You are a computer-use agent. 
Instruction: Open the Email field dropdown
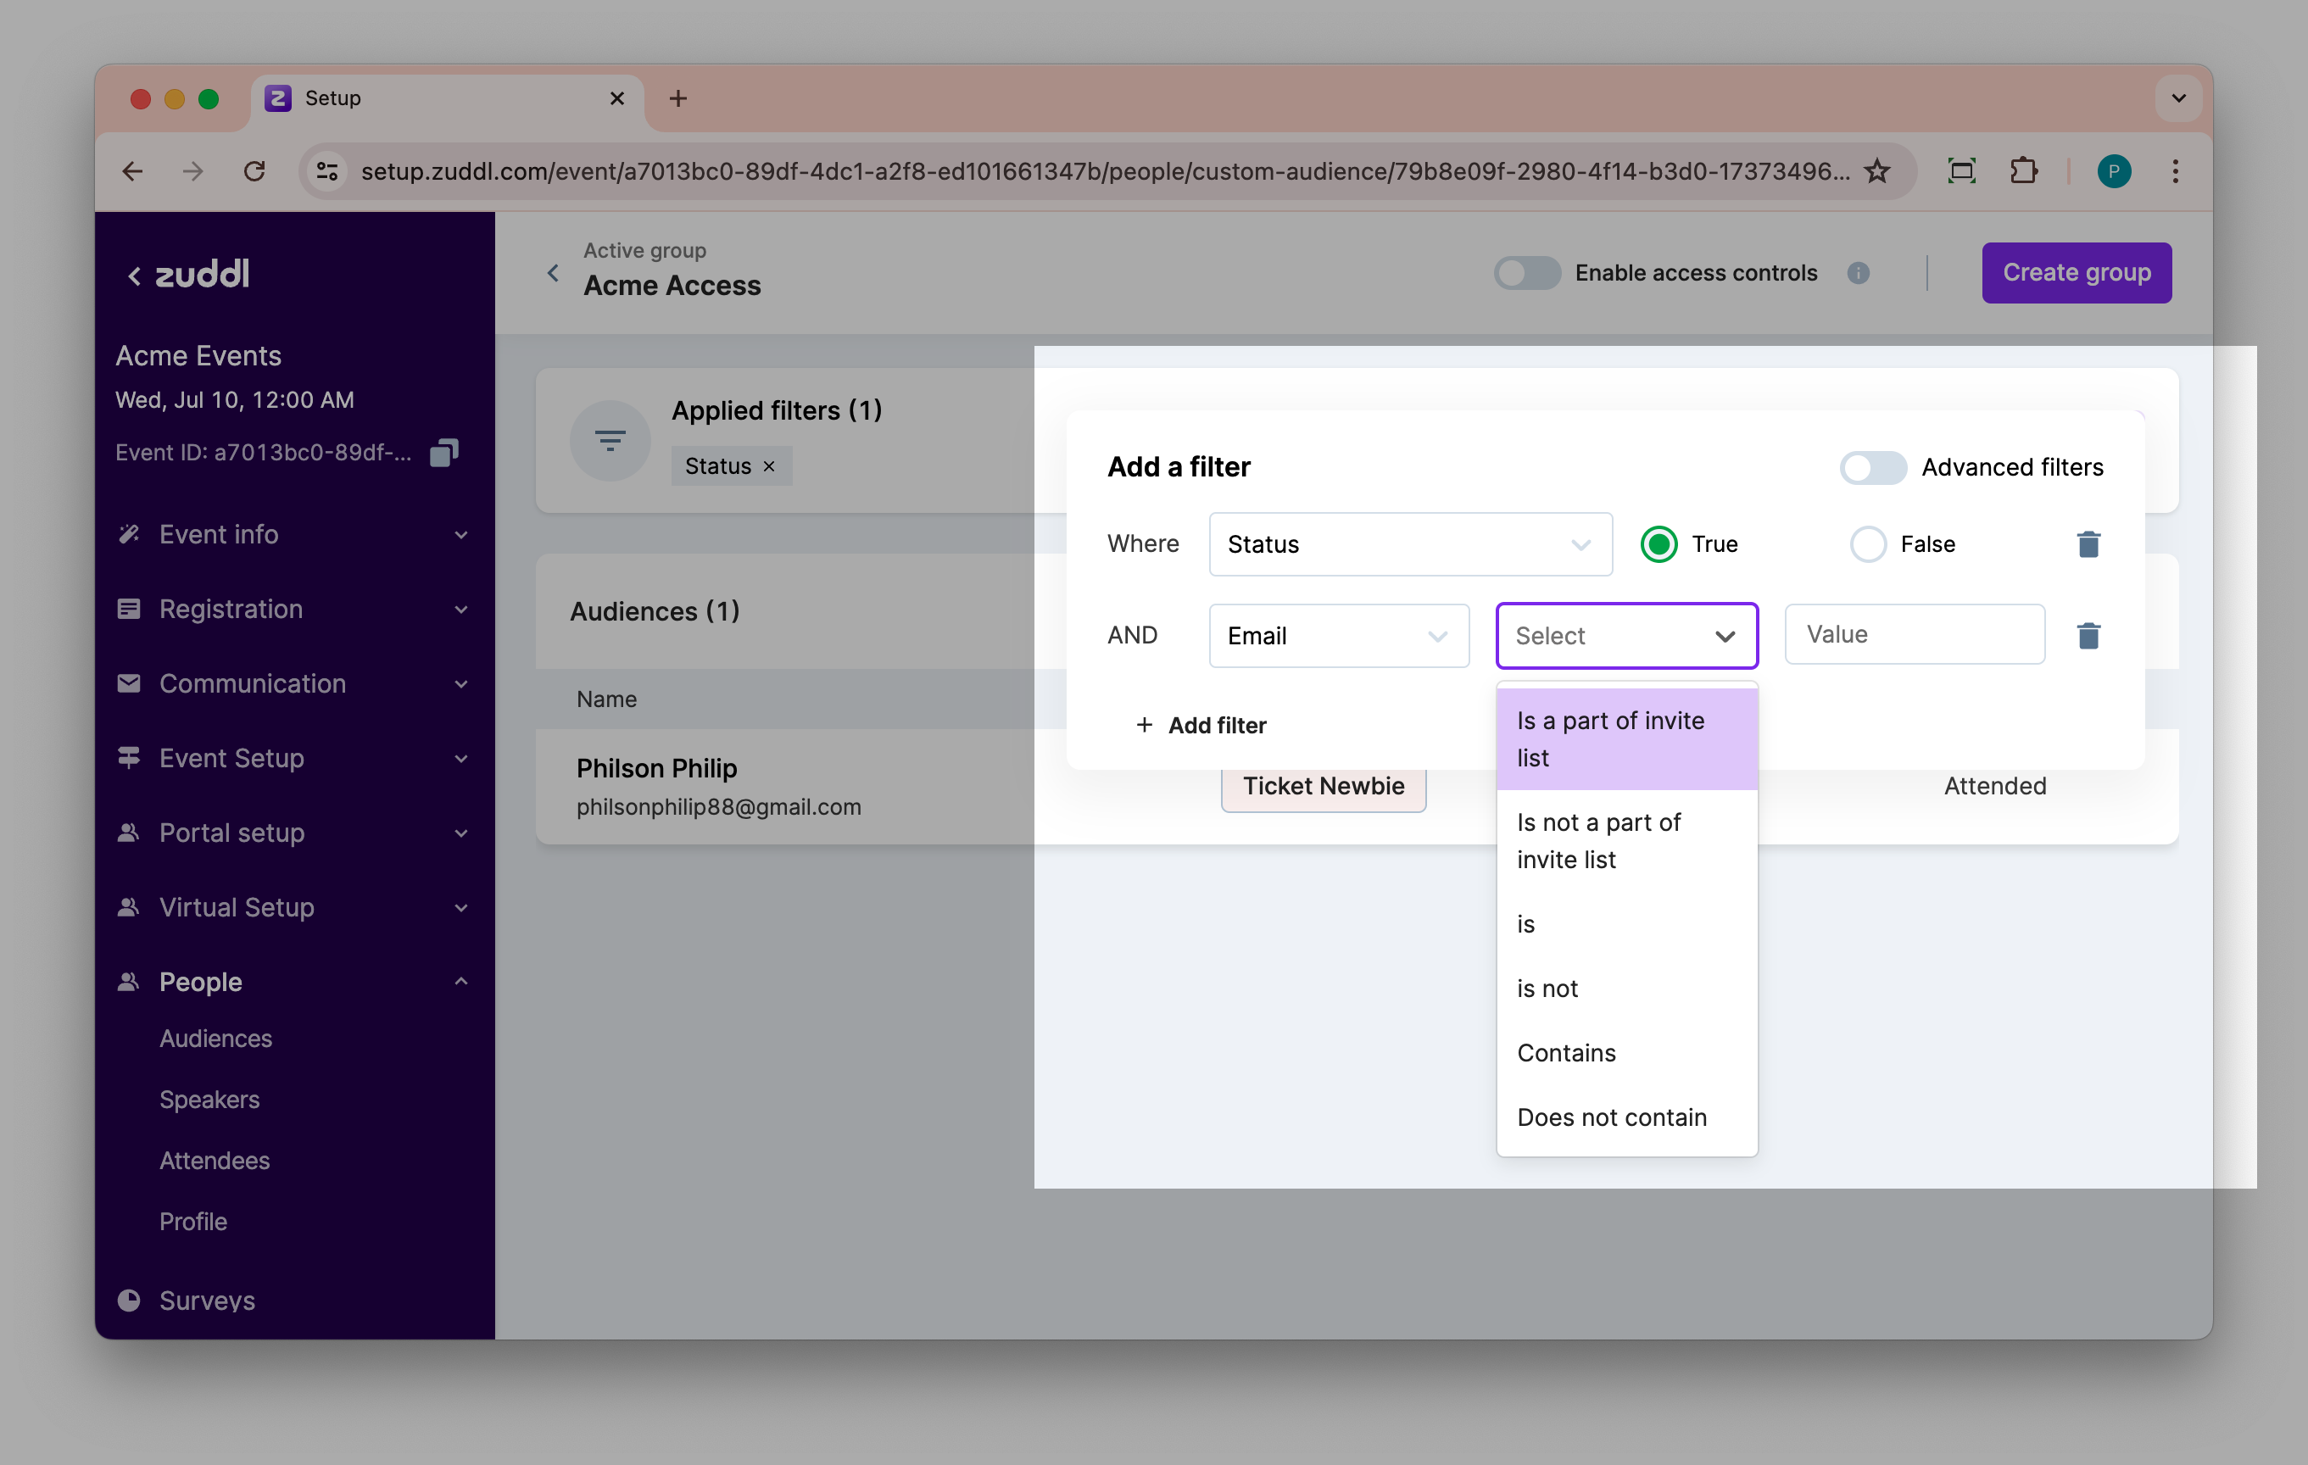point(1338,635)
